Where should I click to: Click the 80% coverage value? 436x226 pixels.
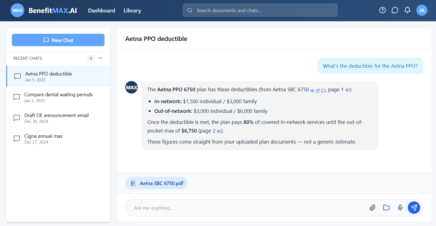[248, 122]
